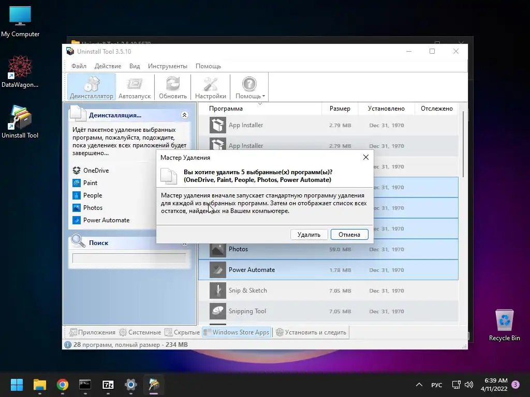Click the People icon in sidebar list
Screen dimensions: 530x397
pos(77,195)
